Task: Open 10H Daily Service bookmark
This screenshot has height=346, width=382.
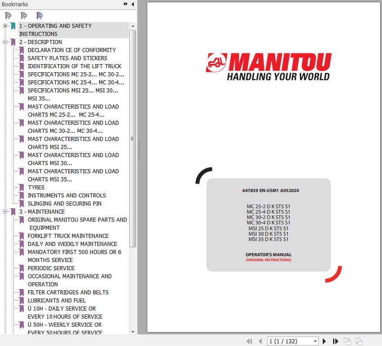Action: tap(65, 312)
